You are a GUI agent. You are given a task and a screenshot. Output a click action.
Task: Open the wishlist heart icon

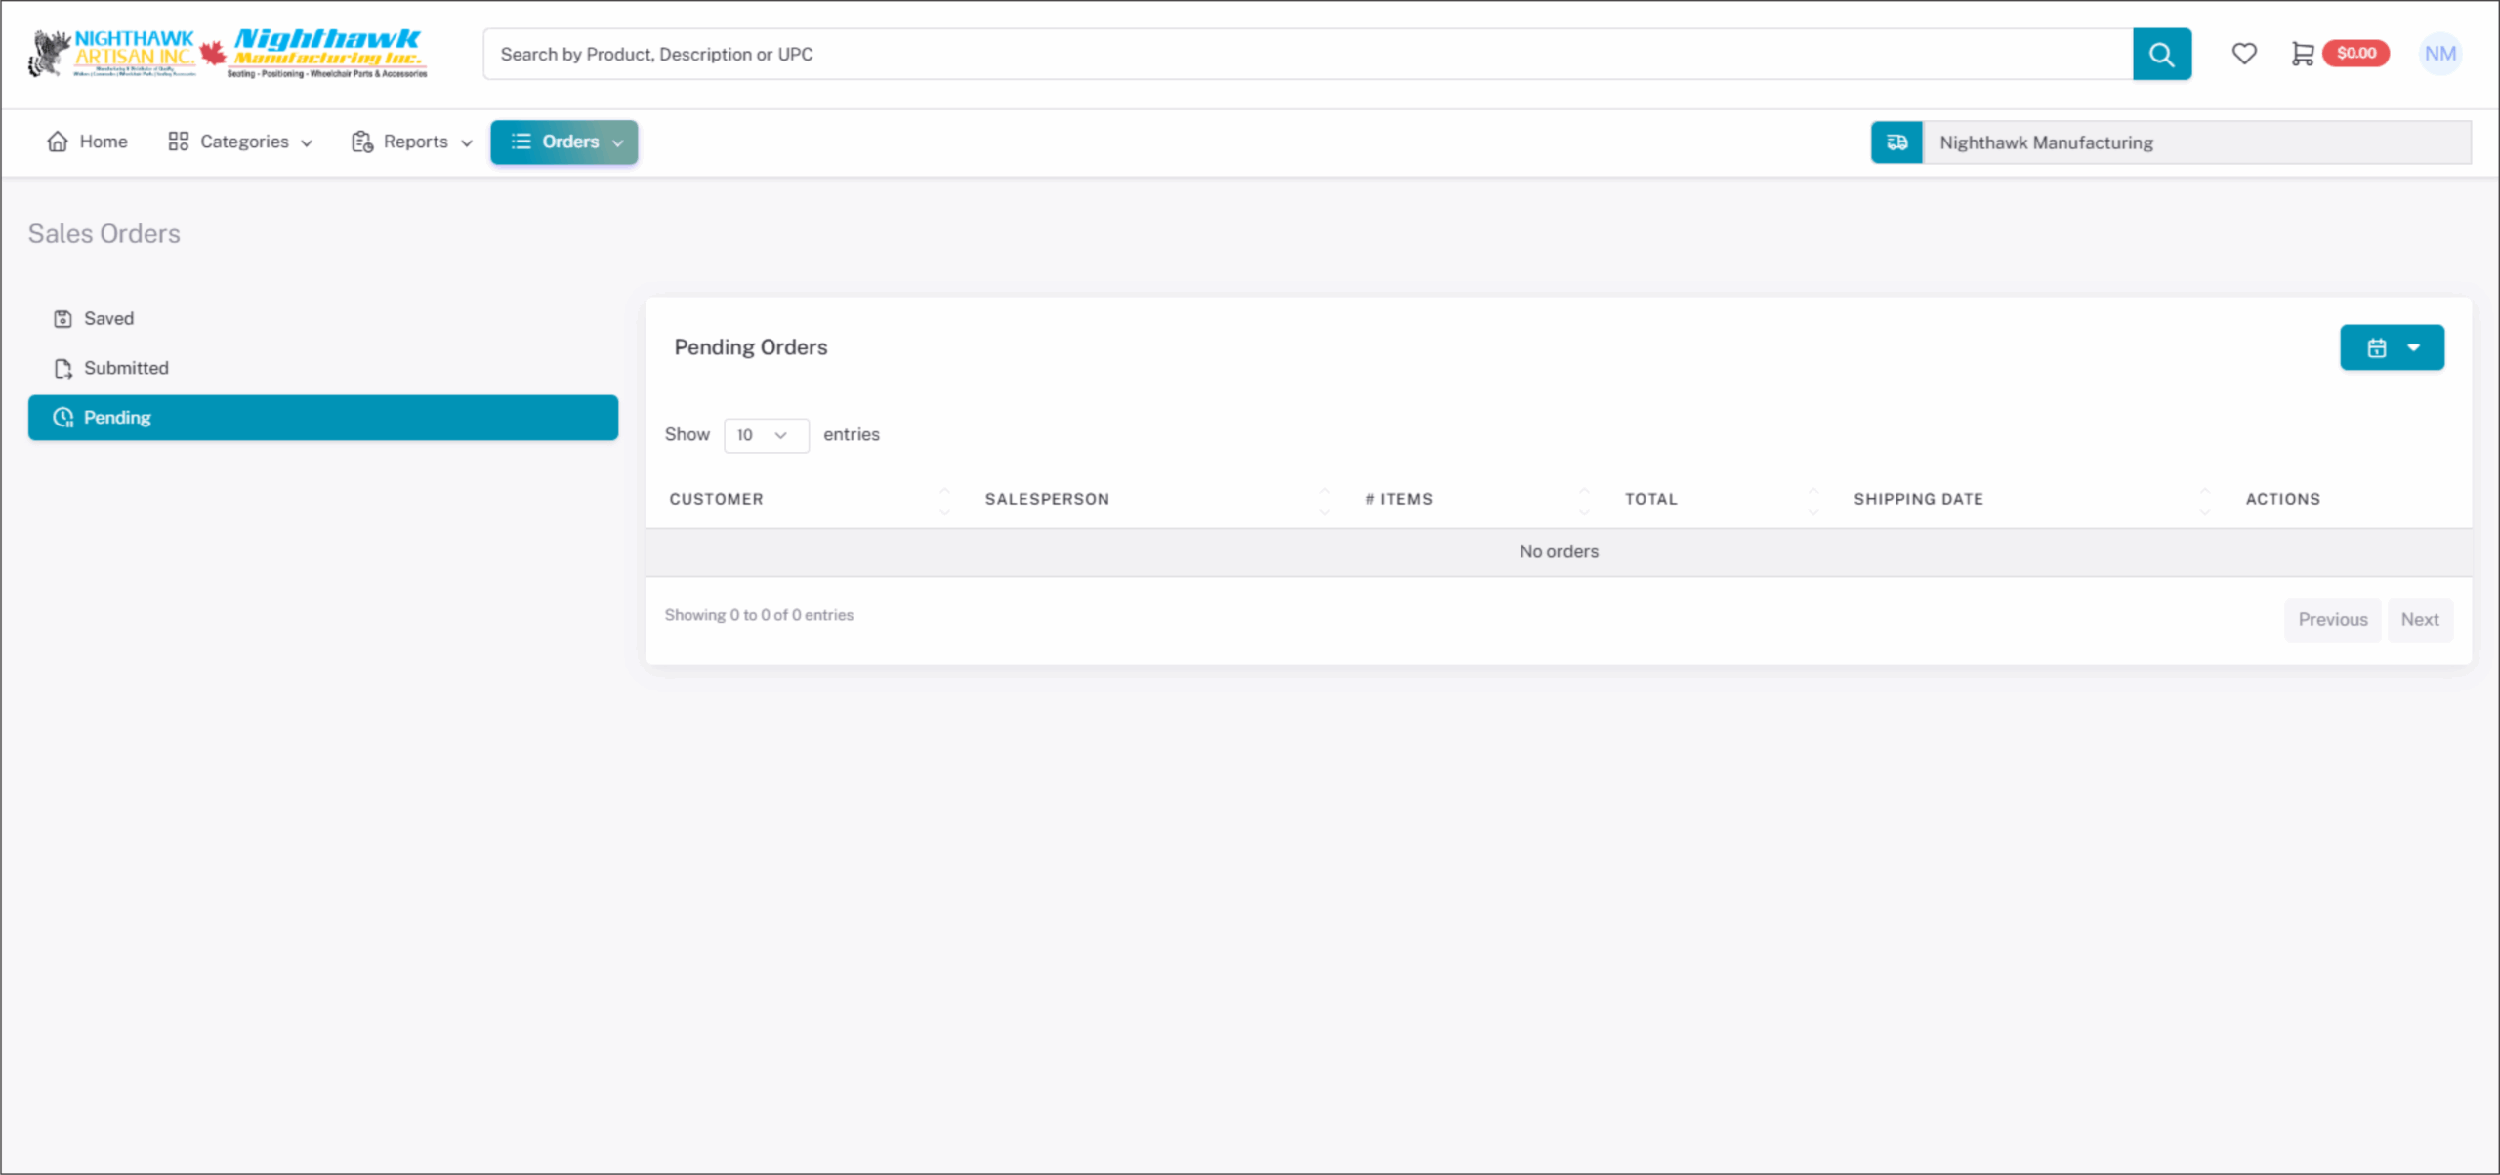pos(2244,54)
